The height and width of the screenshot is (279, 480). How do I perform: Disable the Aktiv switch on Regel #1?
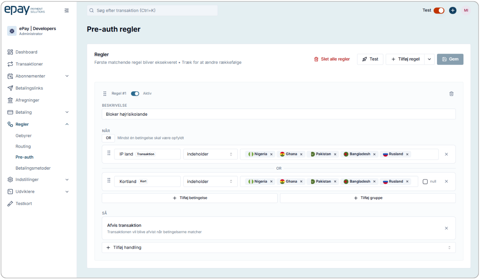pos(135,94)
